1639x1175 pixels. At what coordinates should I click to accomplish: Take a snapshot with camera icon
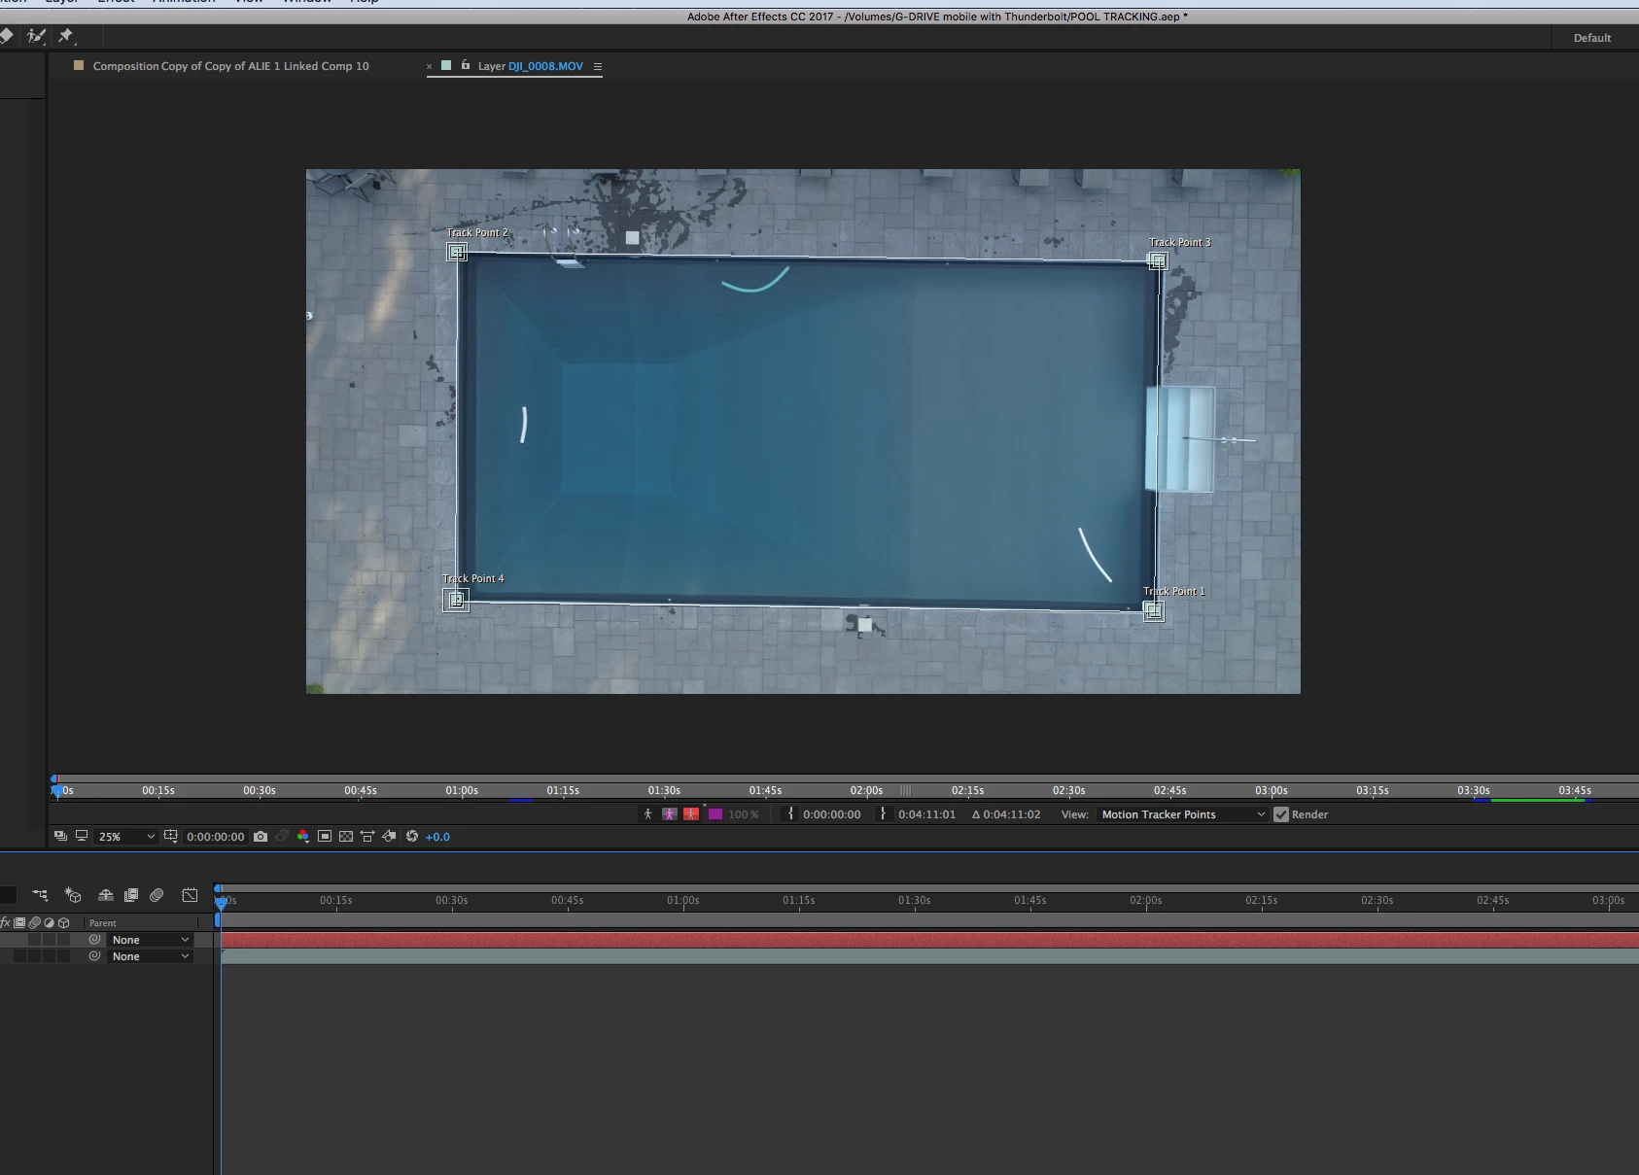(261, 837)
